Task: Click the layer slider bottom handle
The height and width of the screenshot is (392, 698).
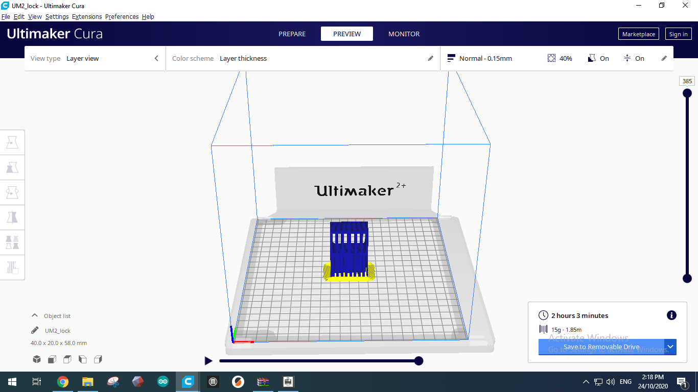Action: pos(687,278)
